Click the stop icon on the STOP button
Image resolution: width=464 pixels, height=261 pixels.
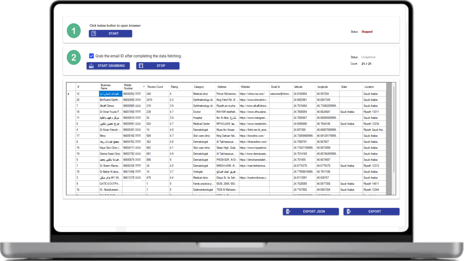click(x=141, y=66)
